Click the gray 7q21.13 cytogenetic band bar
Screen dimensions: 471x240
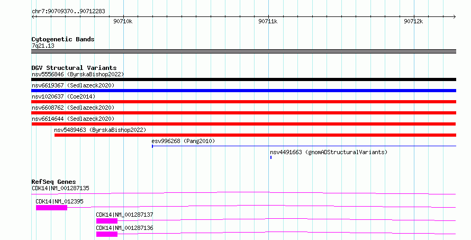[x=243, y=51]
